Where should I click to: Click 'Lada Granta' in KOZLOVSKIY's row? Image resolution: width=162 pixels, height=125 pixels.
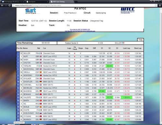tap(48, 113)
